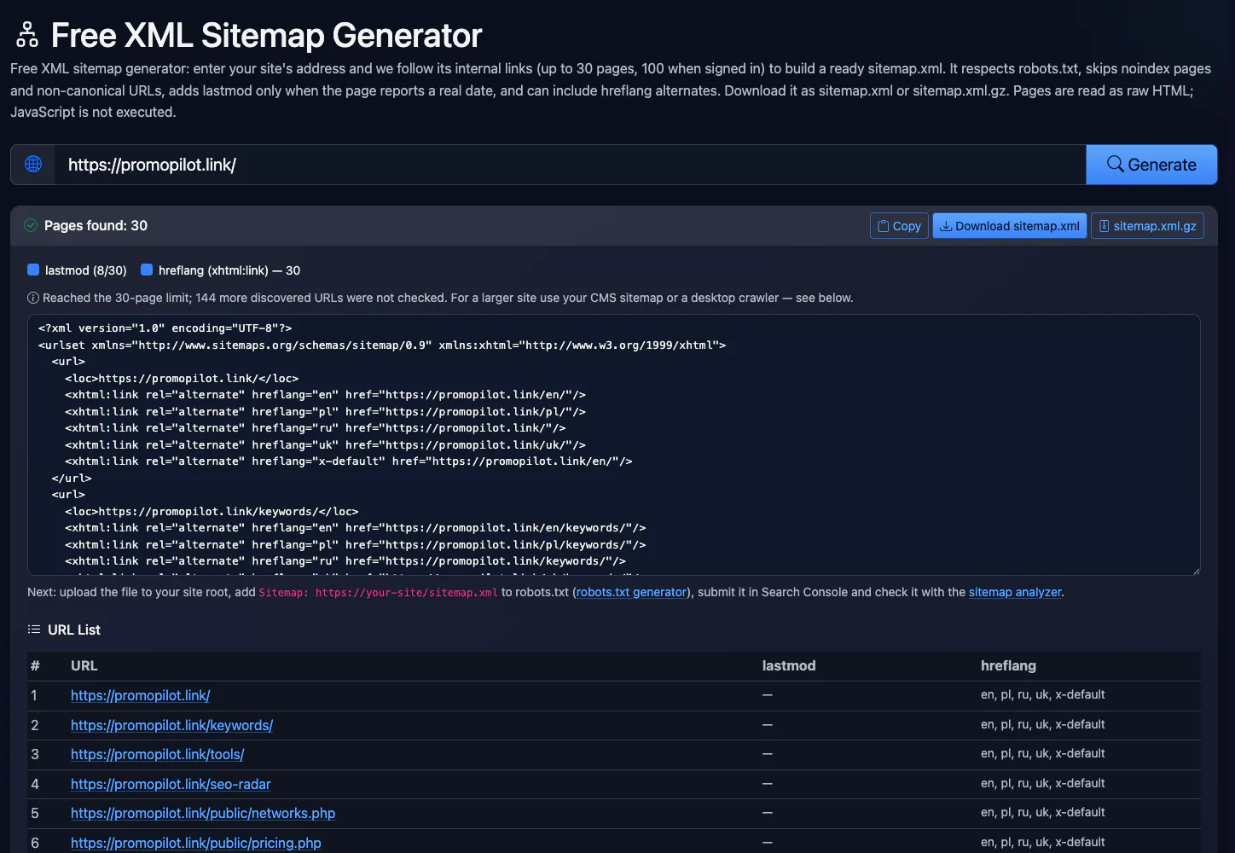Click hreflang values in row 3 (tools)

pyautogui.click(x=1042, y=754)
